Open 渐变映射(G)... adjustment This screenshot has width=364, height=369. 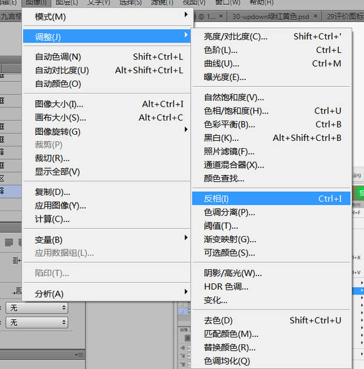click(271, 239)
